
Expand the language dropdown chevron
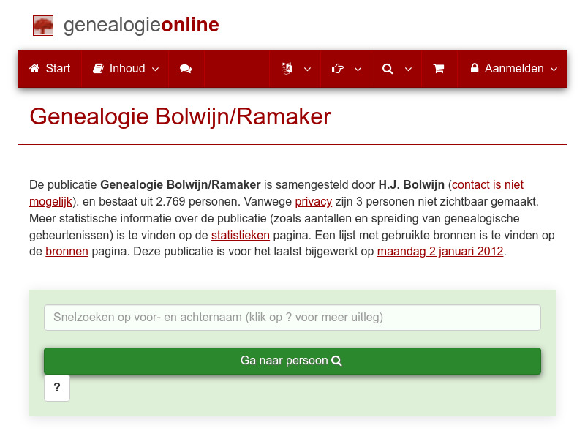tap(307, 69)
